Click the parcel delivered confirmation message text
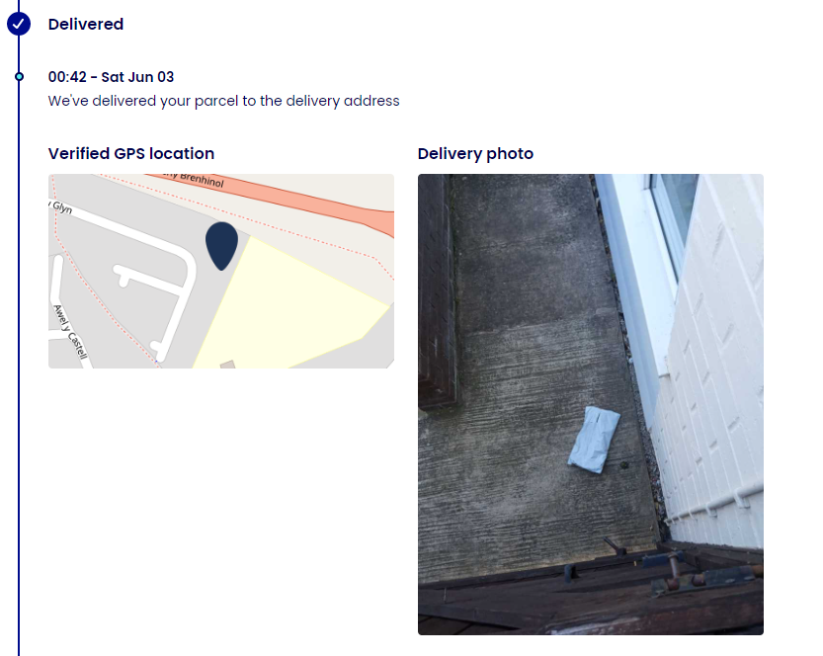This screenshot has width=823, height=656. click(224, 101)
